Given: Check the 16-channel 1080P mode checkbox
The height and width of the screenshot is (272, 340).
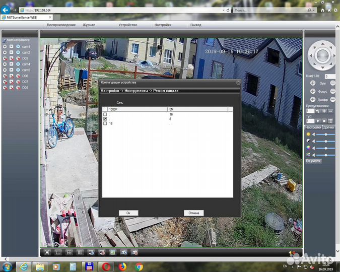Looking at the screenshot, I should tap(105, 123).
